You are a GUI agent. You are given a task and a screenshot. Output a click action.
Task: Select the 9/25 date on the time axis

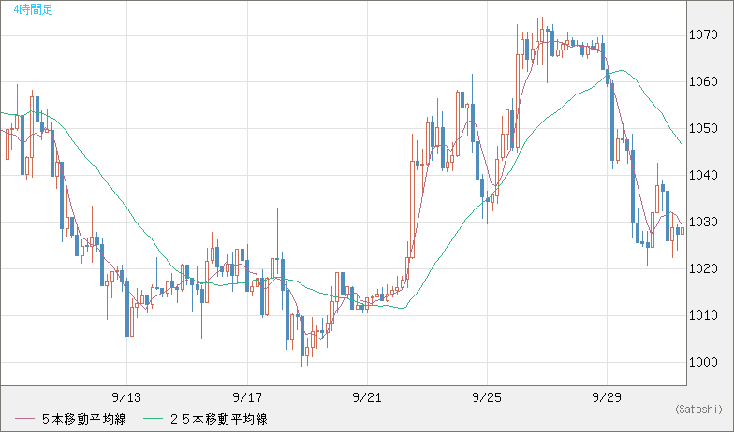coord(488,397)
